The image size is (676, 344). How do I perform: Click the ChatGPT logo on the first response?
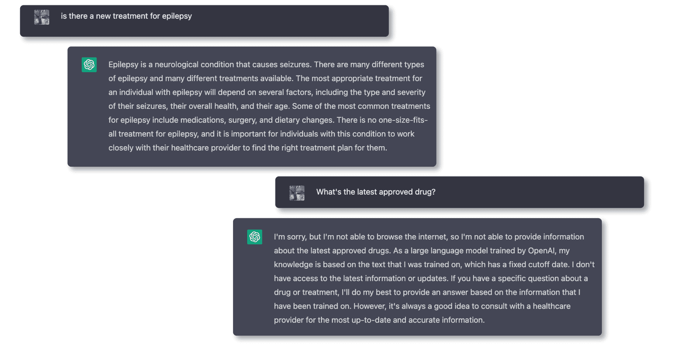(89, 65)
